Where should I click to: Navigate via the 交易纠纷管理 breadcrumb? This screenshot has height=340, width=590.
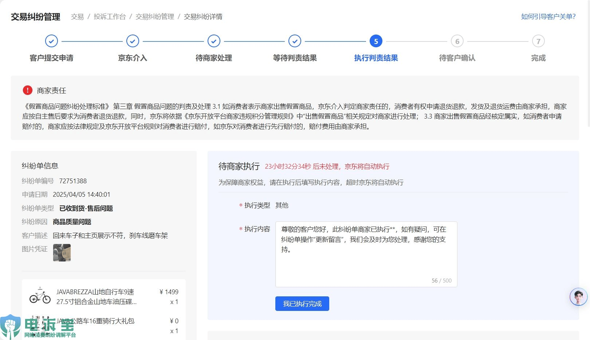point(154,16)
